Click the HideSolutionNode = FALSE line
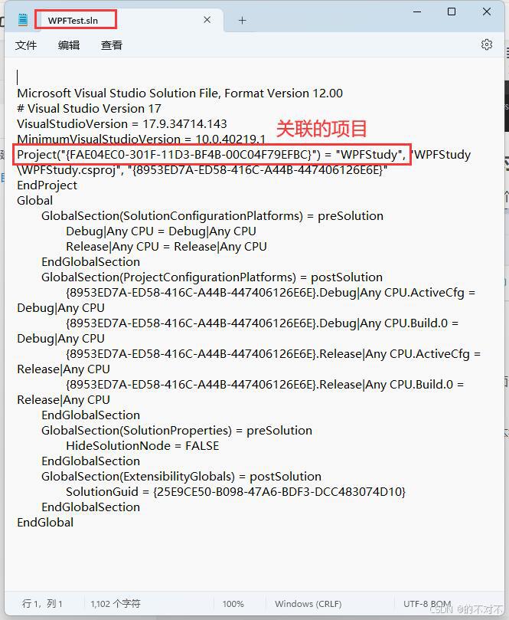509x620 pixels. 142,446
